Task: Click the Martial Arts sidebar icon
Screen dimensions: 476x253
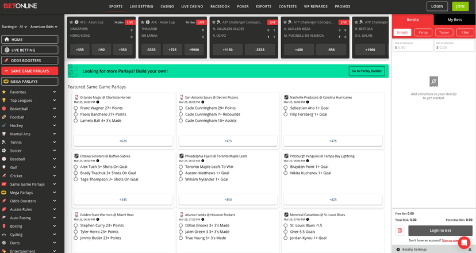Action: click(x=4, y=133)
